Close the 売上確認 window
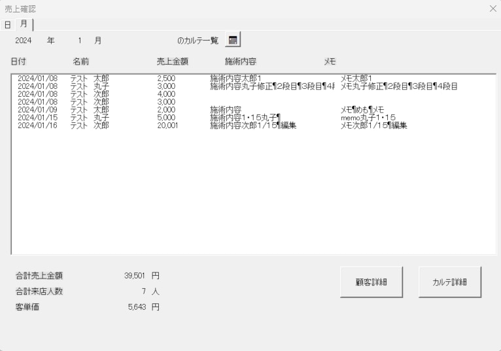The image size is (501, 351). coord(493,8)
